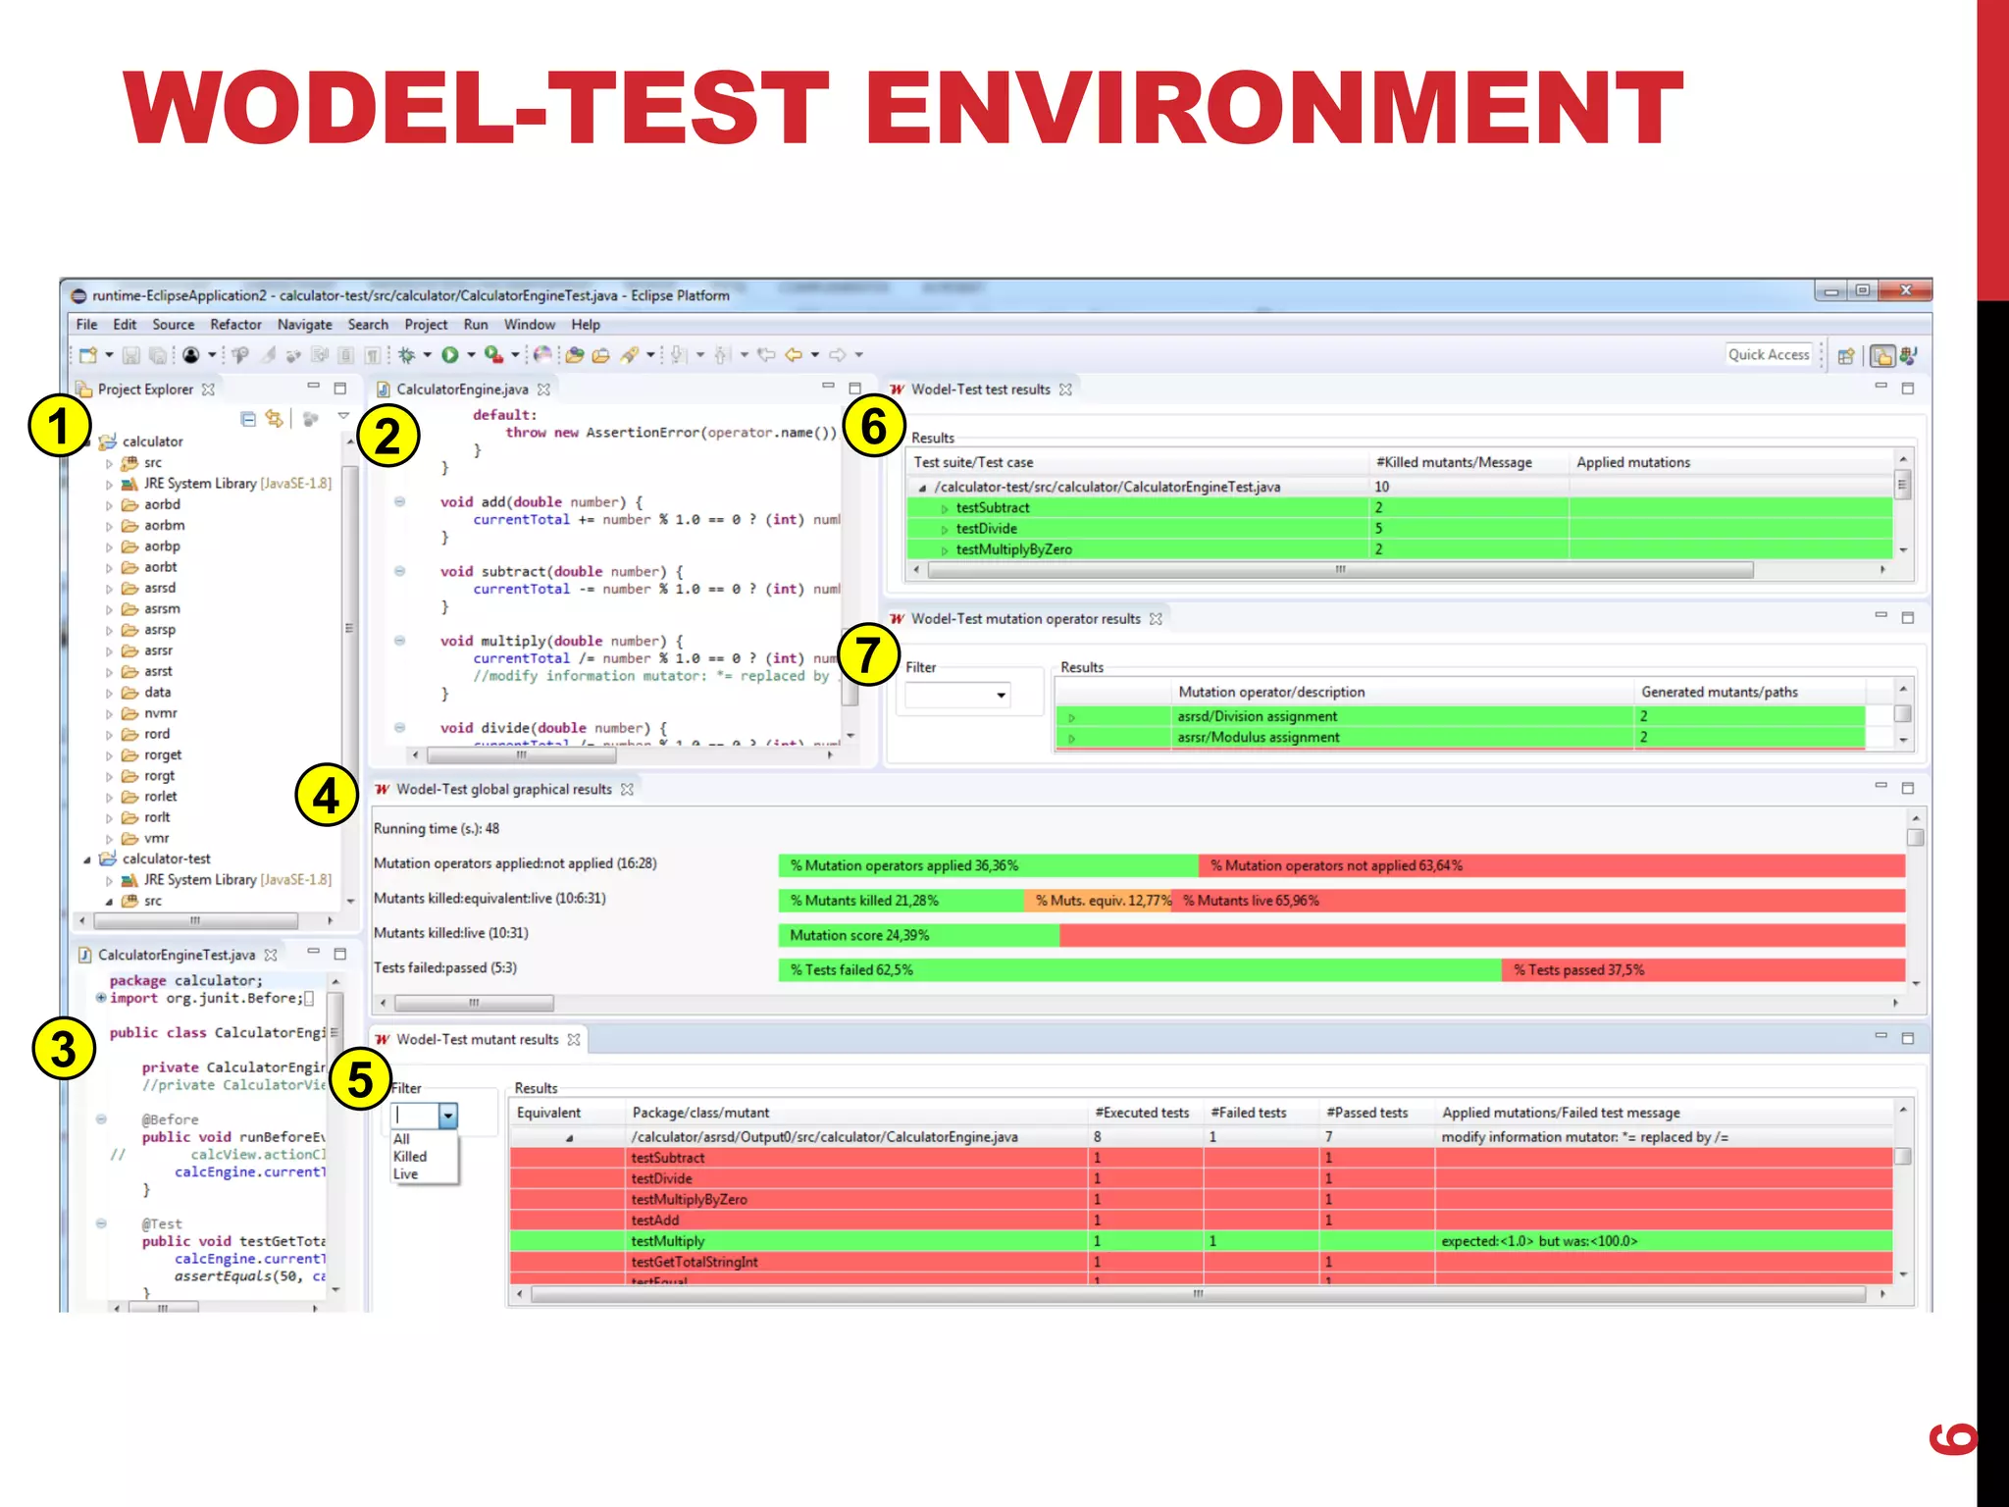Click the yellow Back navigation arrow
Screen dimensions: 2009x1507
pos(794,355)
